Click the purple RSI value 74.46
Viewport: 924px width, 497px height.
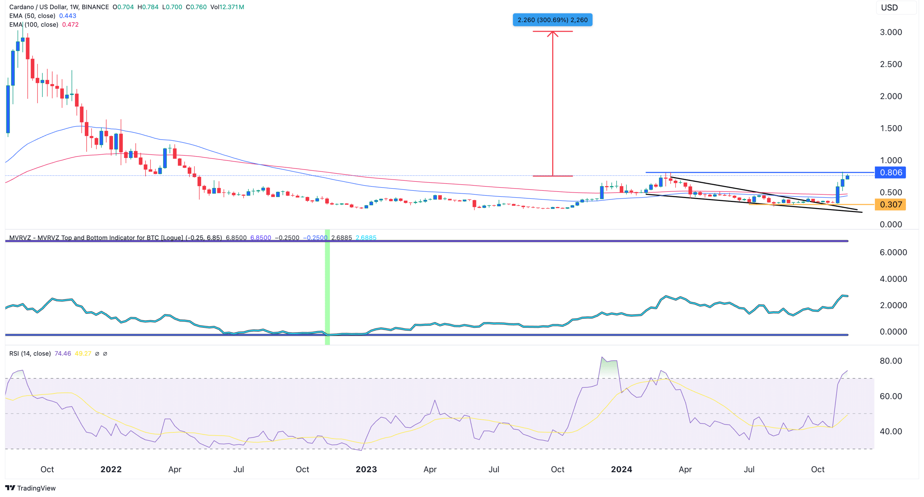pyautogui.click(x=62, y=353)
